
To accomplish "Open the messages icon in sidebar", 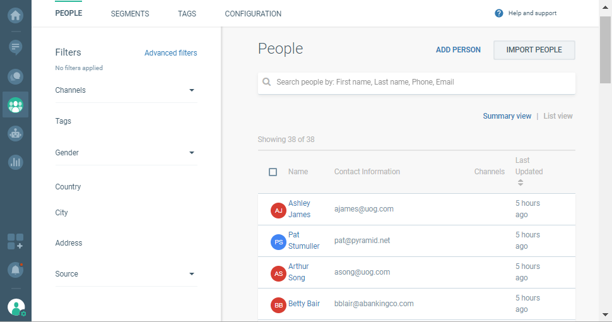I will (x=16, y=47).
